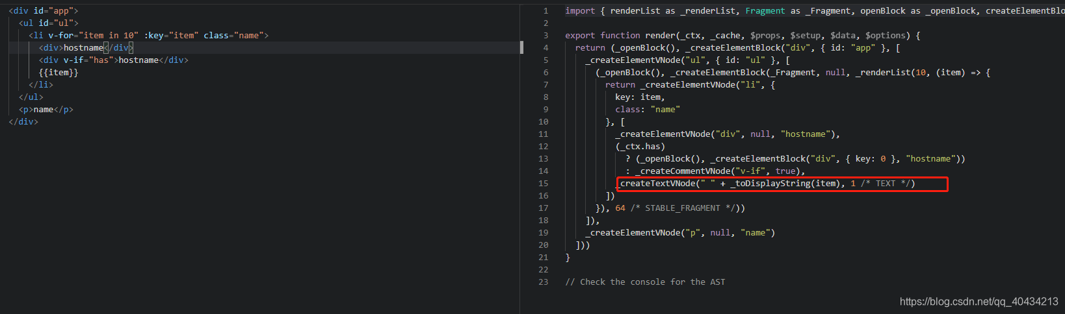Click line number 23 in output gutter
Screen dimensions: 1065x314
[x=544, y=282]
